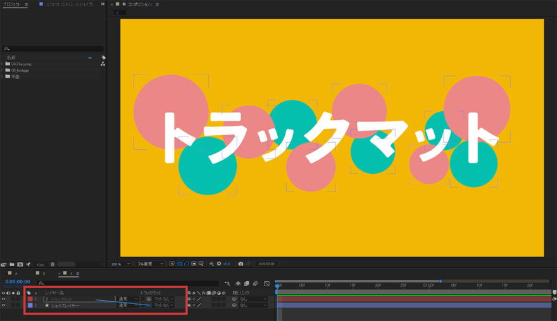Click the lock icon on Composition tab
The image size is (557, 321).
point(124,4)
